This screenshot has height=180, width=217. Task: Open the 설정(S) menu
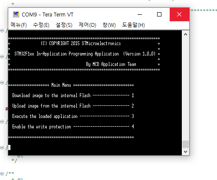coord(64,25)
